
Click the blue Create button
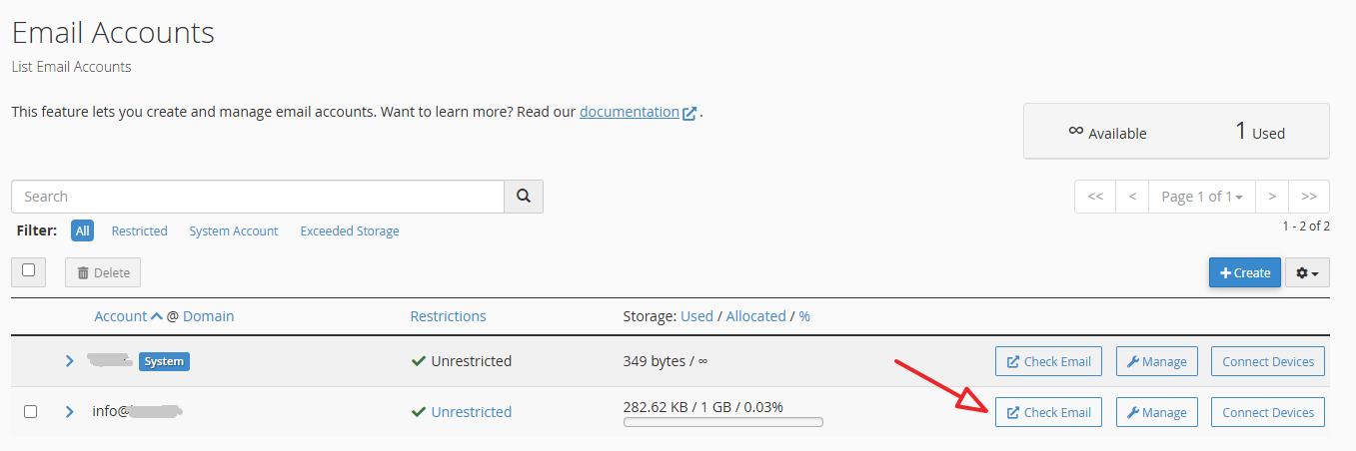click(1244, 272)
